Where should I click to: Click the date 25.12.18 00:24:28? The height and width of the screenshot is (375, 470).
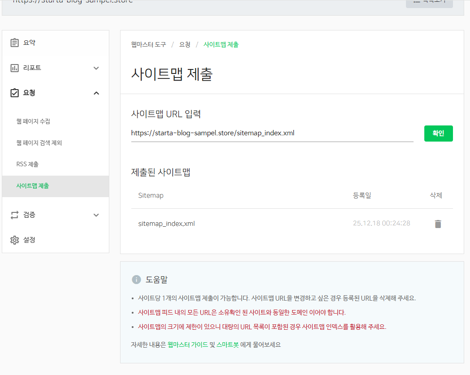[381, 223]
